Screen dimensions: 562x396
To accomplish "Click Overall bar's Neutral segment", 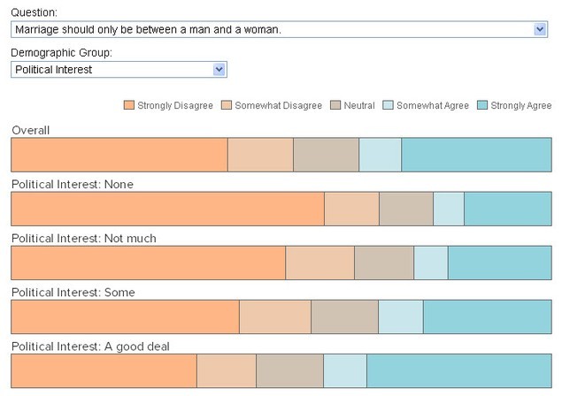I will coord(327,155).
